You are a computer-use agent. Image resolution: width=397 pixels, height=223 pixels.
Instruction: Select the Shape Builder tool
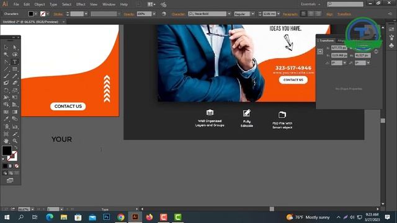pyautogui.click(x=6, y=105)
